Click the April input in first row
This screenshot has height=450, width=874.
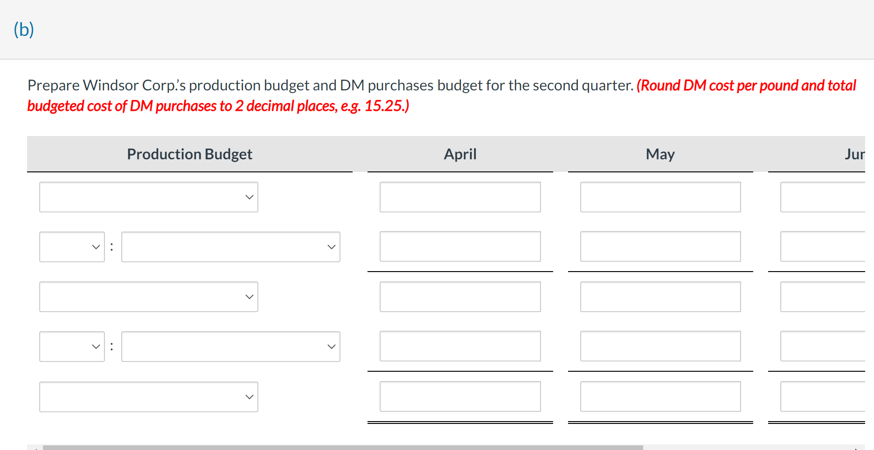click(460, 197)
